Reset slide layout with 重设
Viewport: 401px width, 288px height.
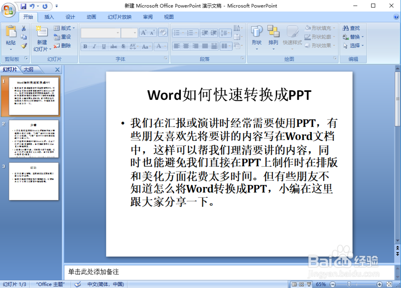click(x=62, y=37)
